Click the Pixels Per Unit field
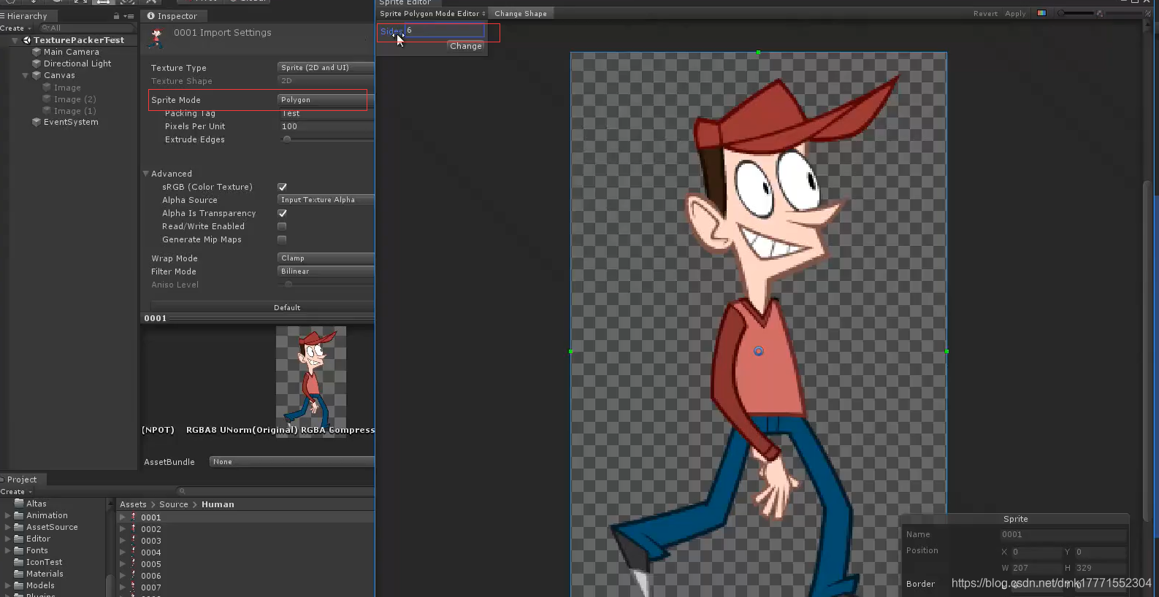This screenshot has height=597, width=1159. (327, 126)
